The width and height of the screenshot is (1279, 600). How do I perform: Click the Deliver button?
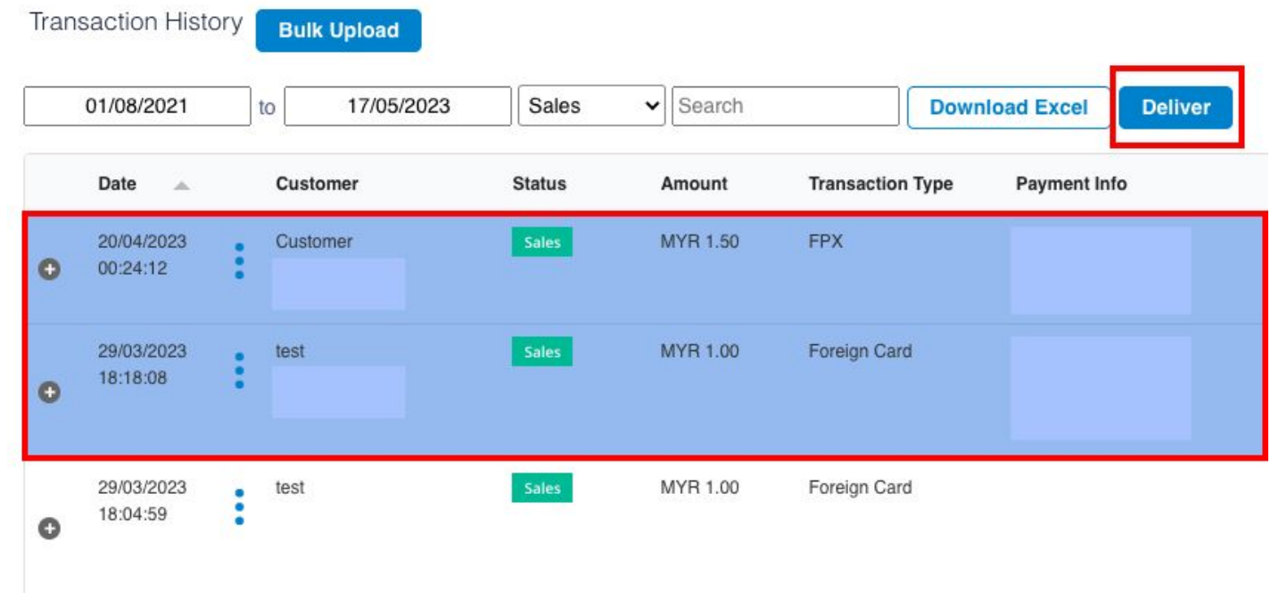[x=1176, y=107]
